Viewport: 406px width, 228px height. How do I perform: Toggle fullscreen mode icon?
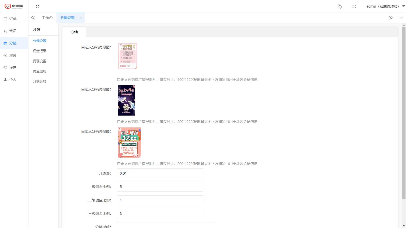tap(354, 7)
